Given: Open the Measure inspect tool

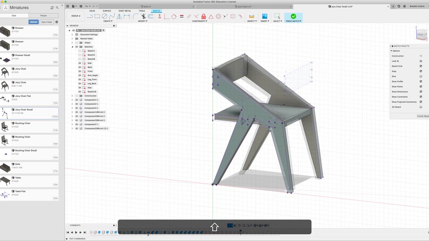Looking at the screenshot, I should point(251,16).
